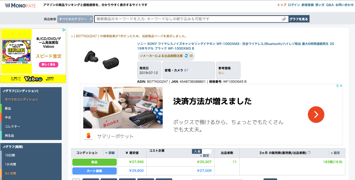Clear the search box with the eraser icon
The height and width of the screenshot is (180, 355).
[x=284, y=19]
